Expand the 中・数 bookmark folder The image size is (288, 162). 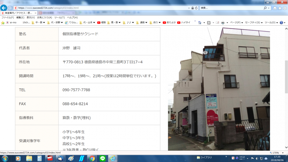click(x=38, y=22)
